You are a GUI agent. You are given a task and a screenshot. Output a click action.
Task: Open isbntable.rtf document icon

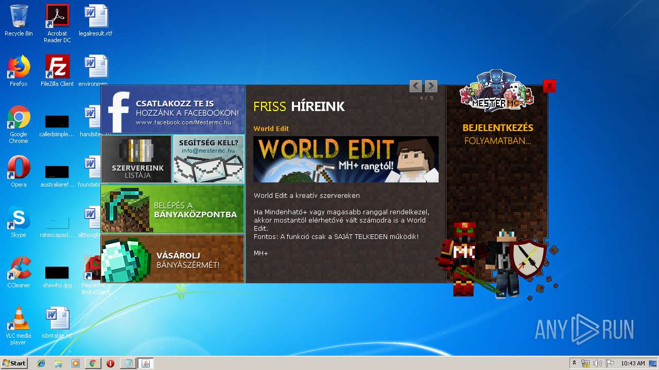(x=57, y=323)
